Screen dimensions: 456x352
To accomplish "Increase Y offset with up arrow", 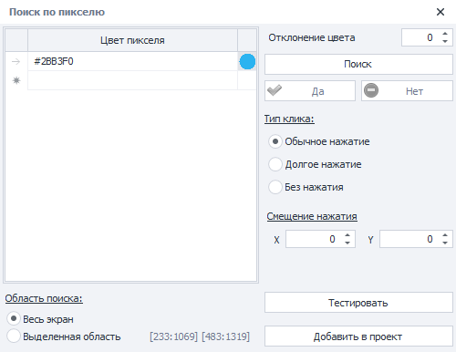I will (445, 235).
